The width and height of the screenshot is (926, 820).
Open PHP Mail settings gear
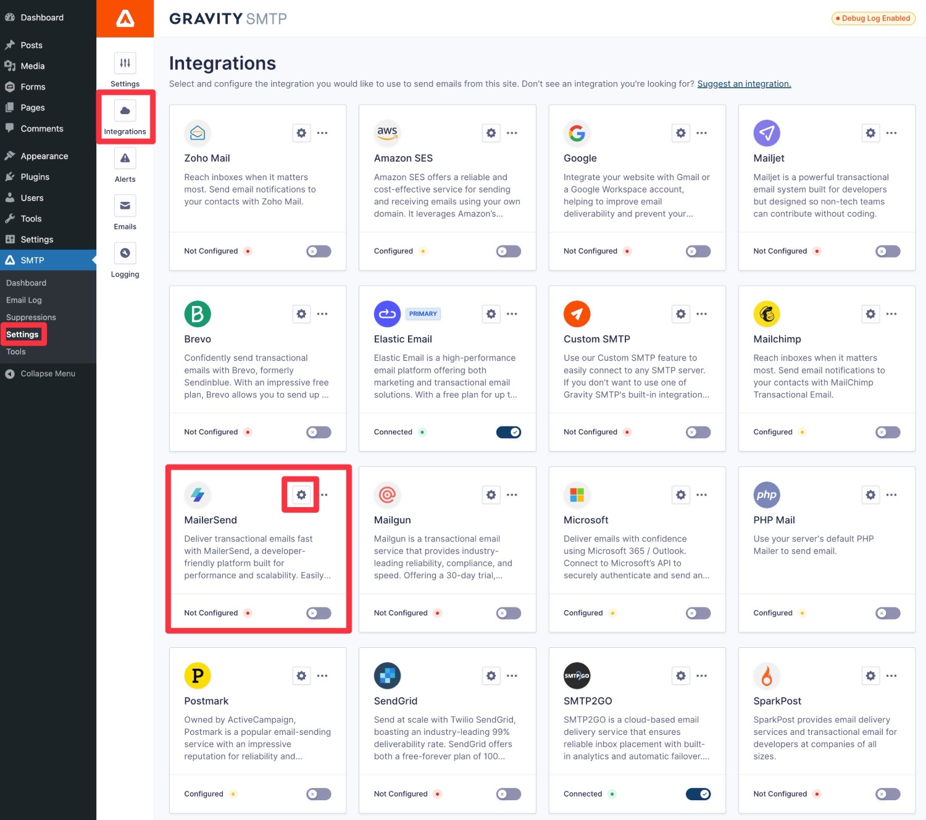coord(870,494)
